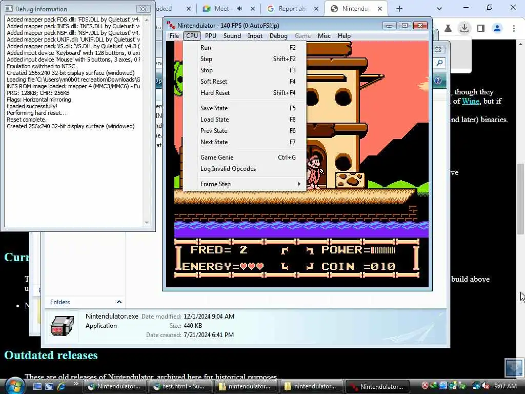Screen dimensions: 525x394
Task: Open Chrome tab search dropdown
Action: pyautogui.click(x=439, y=9)
